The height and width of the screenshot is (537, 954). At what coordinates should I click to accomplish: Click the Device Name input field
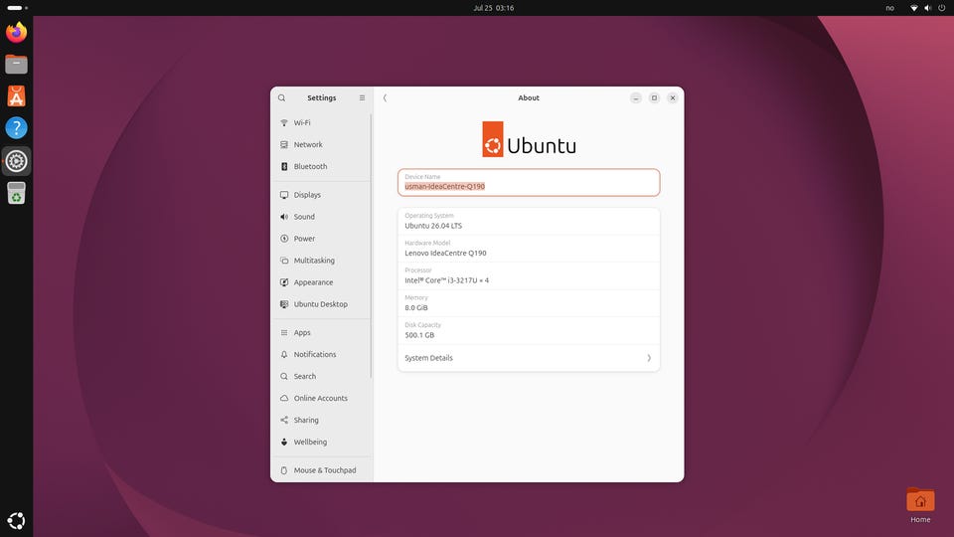529,183
